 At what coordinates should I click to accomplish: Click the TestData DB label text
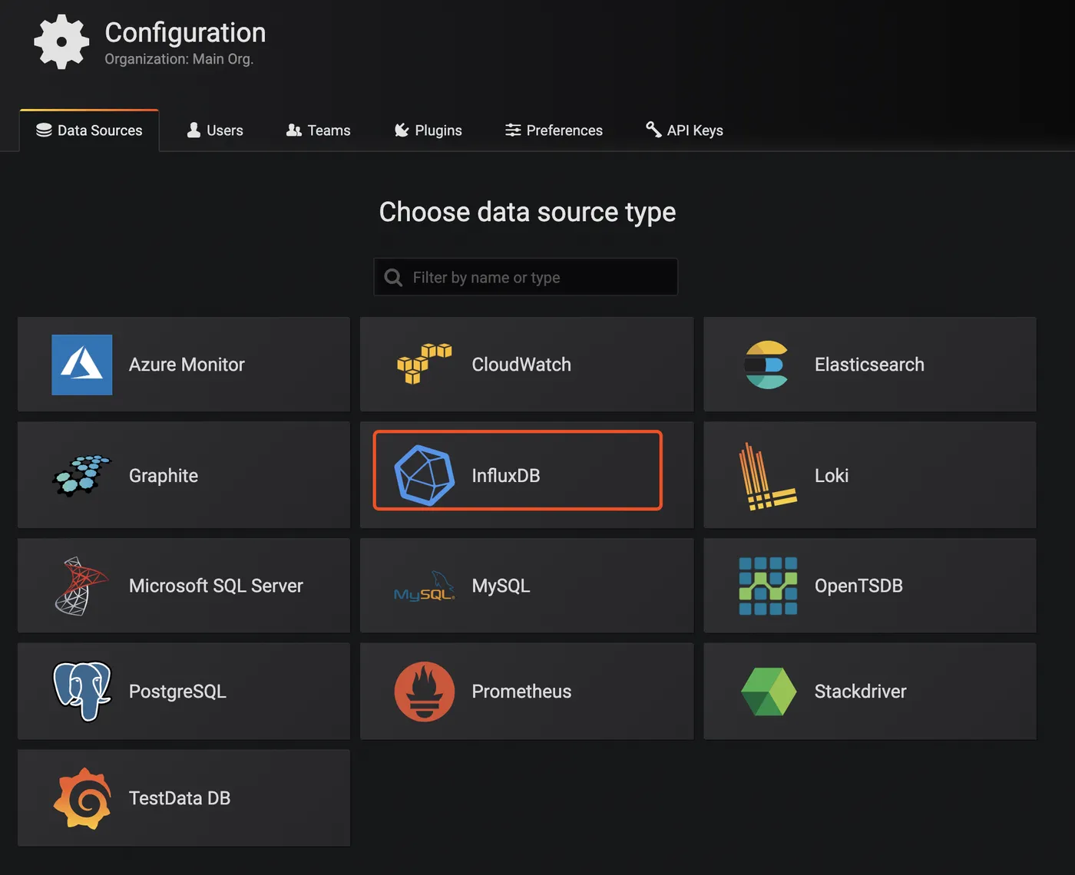click(180, 798)
